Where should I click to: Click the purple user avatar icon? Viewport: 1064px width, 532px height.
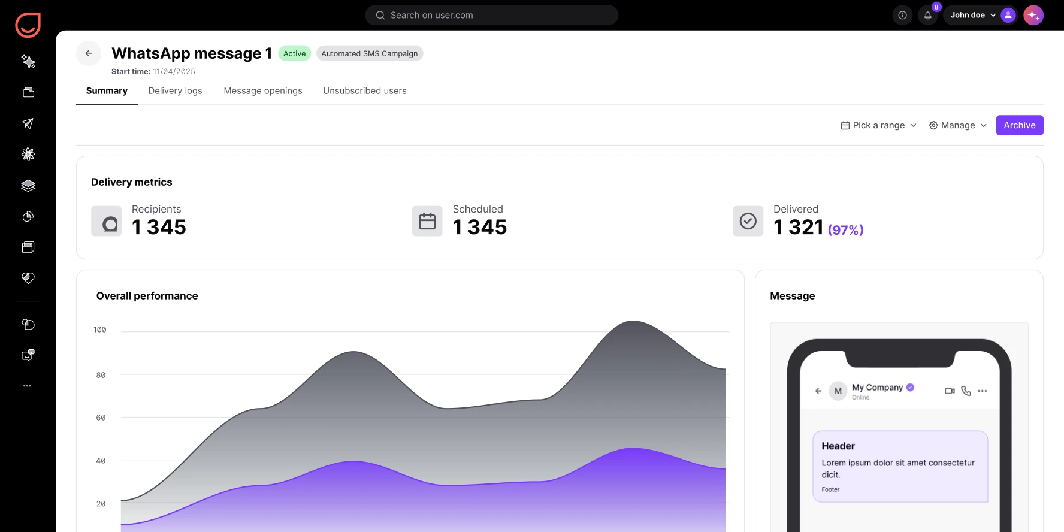point(1008,15)
